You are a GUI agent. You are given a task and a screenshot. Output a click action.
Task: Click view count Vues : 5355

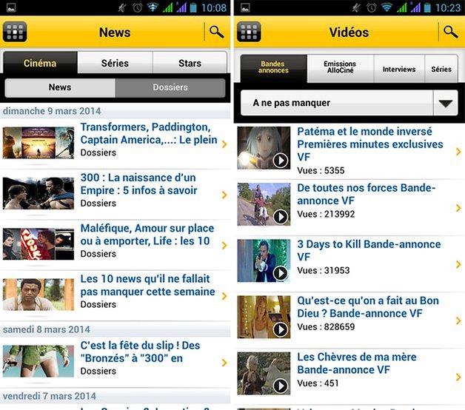(321, 170)
